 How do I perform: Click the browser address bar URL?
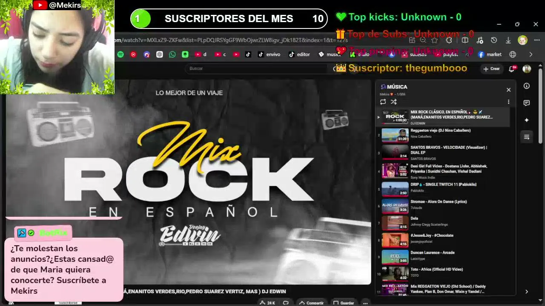tap(232, 40)
